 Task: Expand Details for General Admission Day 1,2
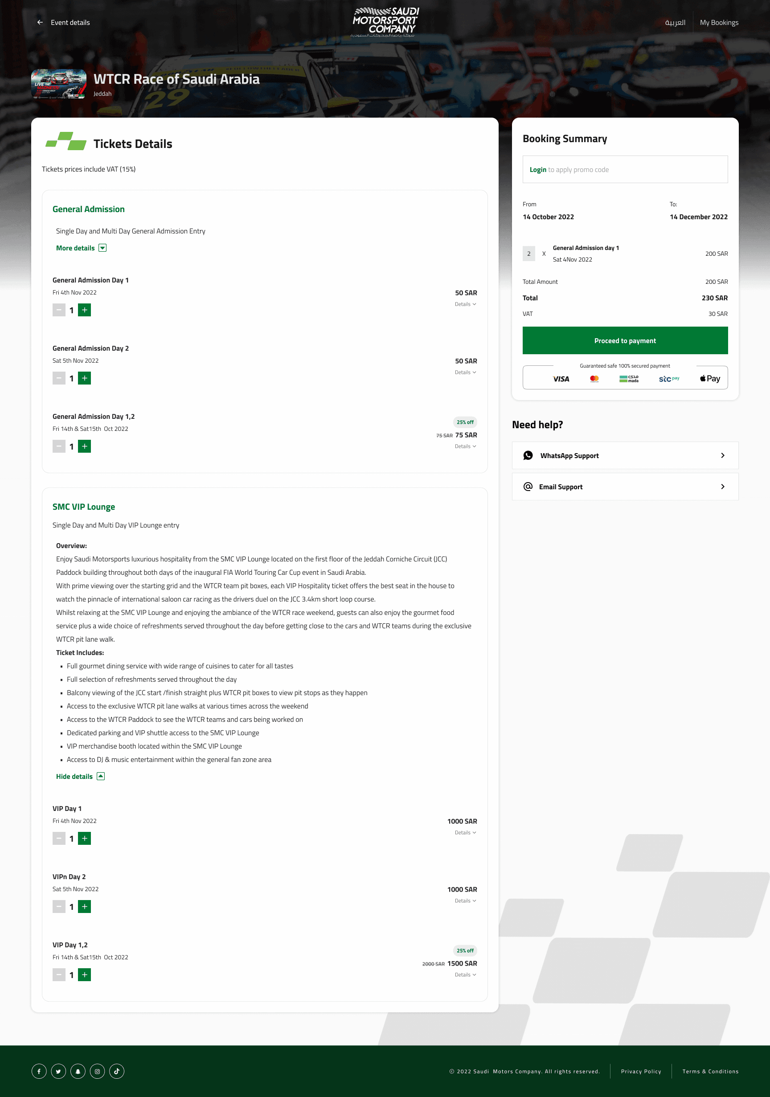point(465,446)
